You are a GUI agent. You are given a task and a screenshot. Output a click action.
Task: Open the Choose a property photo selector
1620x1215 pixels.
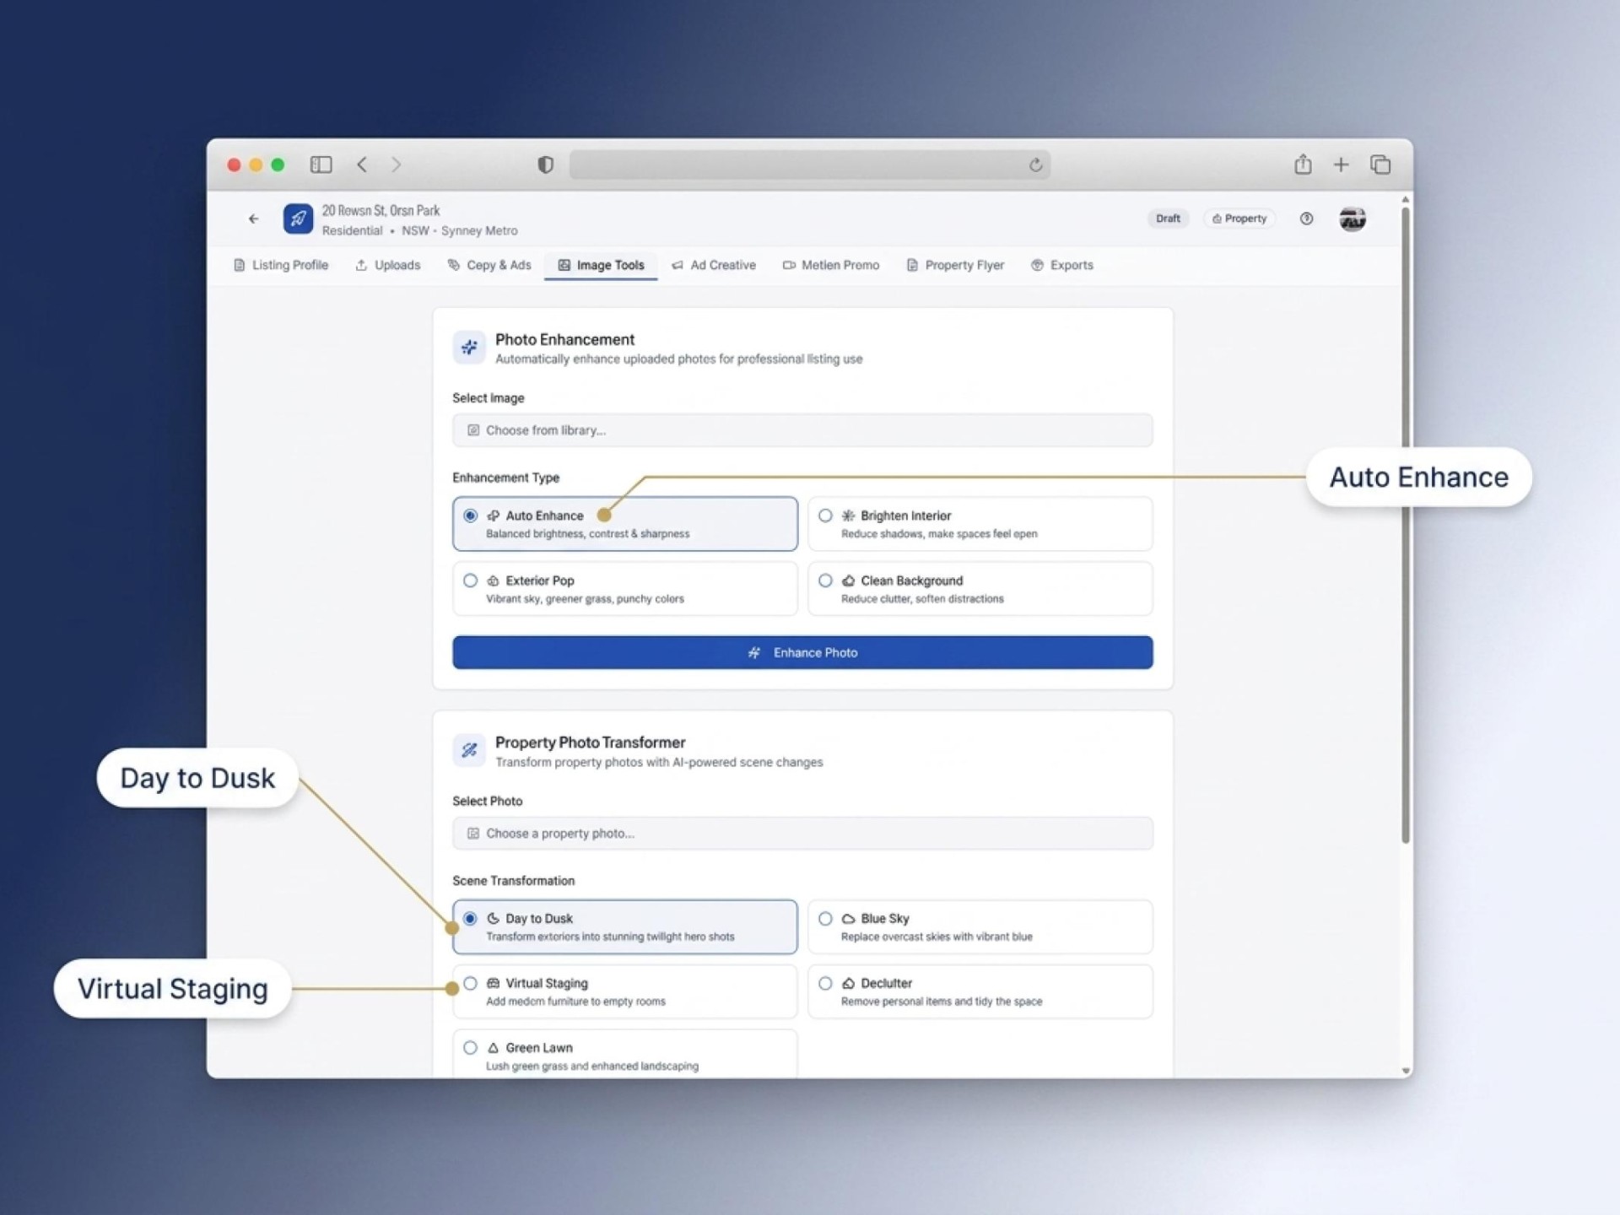[802, 833]
